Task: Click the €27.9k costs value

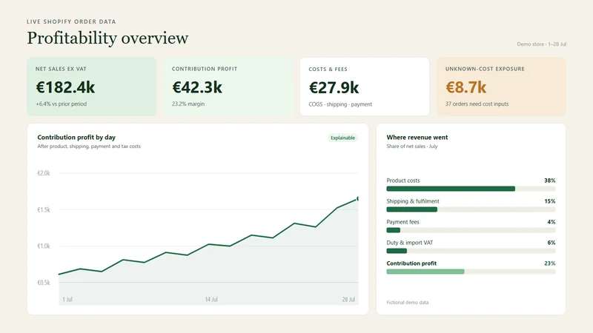Action: [334, 87]
